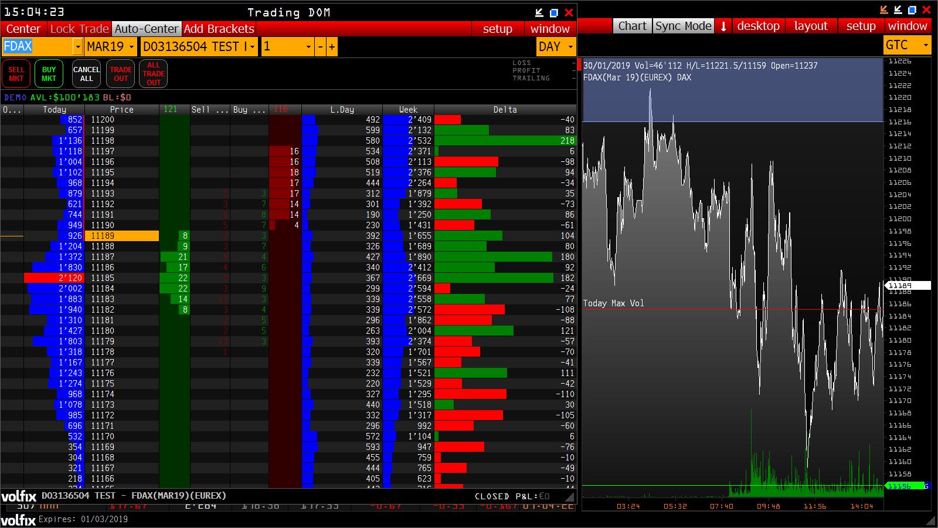Click the Buy column header

coord(249,110)
